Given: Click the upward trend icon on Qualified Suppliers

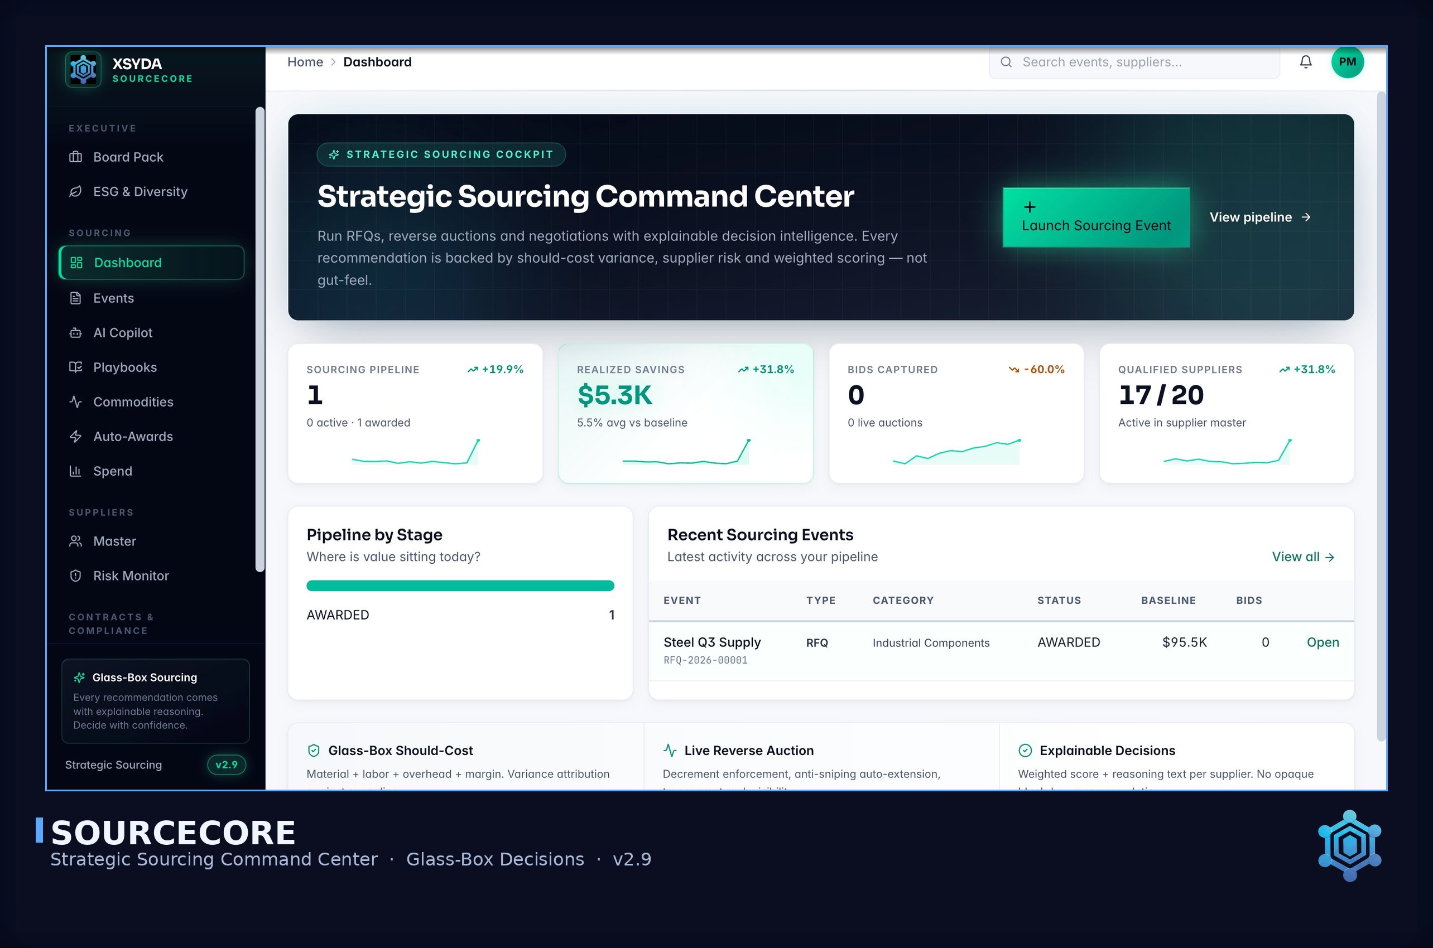Looking at the screenshot, I should [1284, 369].
